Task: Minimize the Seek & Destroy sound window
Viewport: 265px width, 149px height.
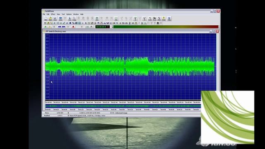Action: pyautogui.click(x=211, y=31)
